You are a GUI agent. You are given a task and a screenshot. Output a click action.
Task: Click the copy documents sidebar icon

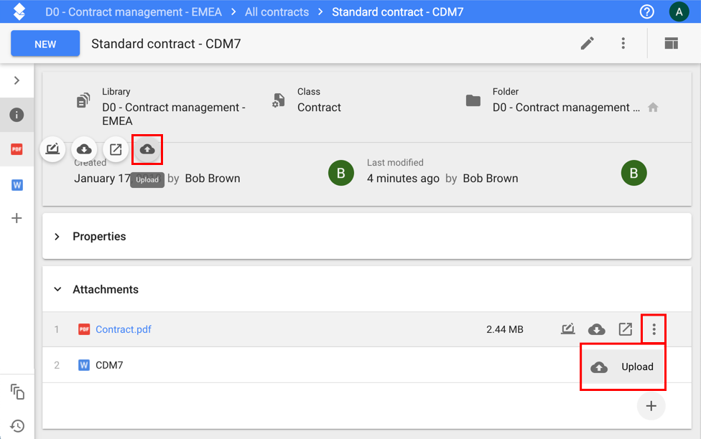(x=17, y=392)
